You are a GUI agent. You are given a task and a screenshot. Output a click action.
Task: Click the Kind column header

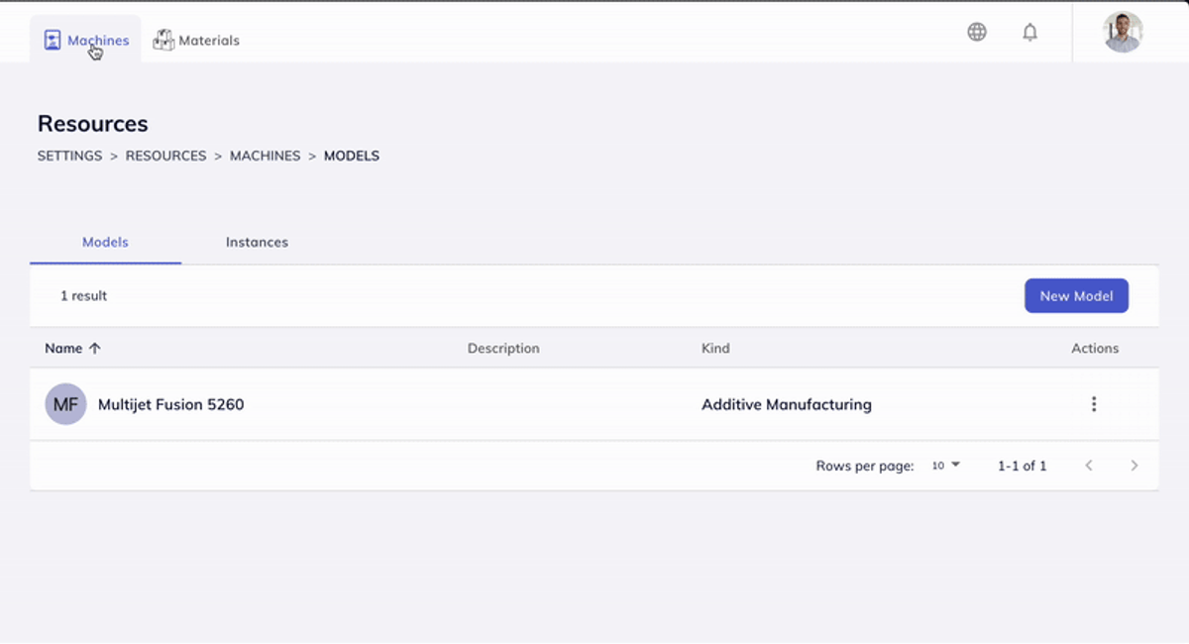715,348
